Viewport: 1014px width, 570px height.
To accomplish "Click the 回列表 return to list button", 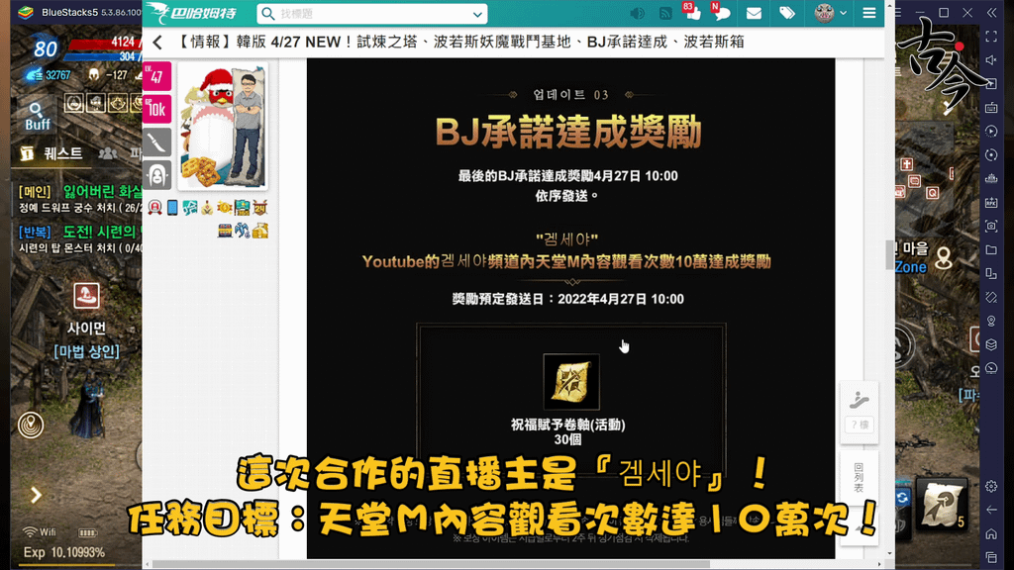I will click(x=859, y=478).
